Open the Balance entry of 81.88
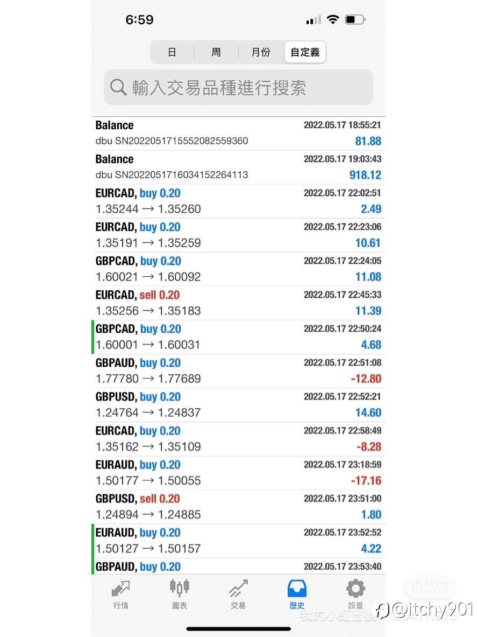Image resolution: width=477 pixels, height=637 pixels. click(239, 133)
